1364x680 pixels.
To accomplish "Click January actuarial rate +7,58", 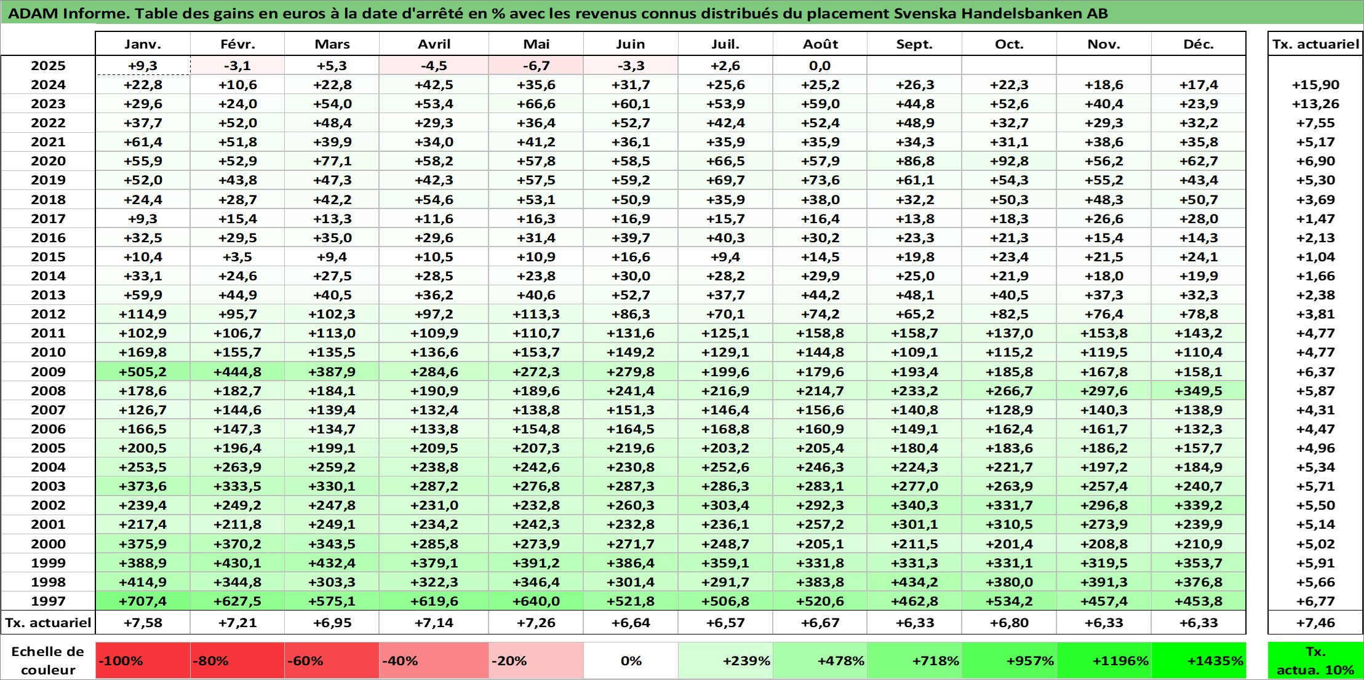I will (143, 622).
